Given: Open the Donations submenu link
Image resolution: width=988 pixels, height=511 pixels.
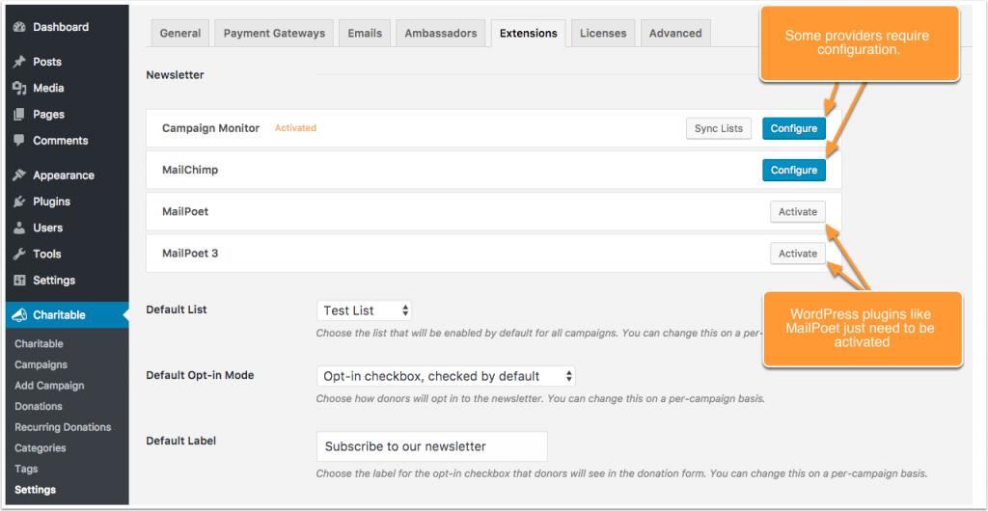Looking at the screenshot, I should click(x=39, y=406).
